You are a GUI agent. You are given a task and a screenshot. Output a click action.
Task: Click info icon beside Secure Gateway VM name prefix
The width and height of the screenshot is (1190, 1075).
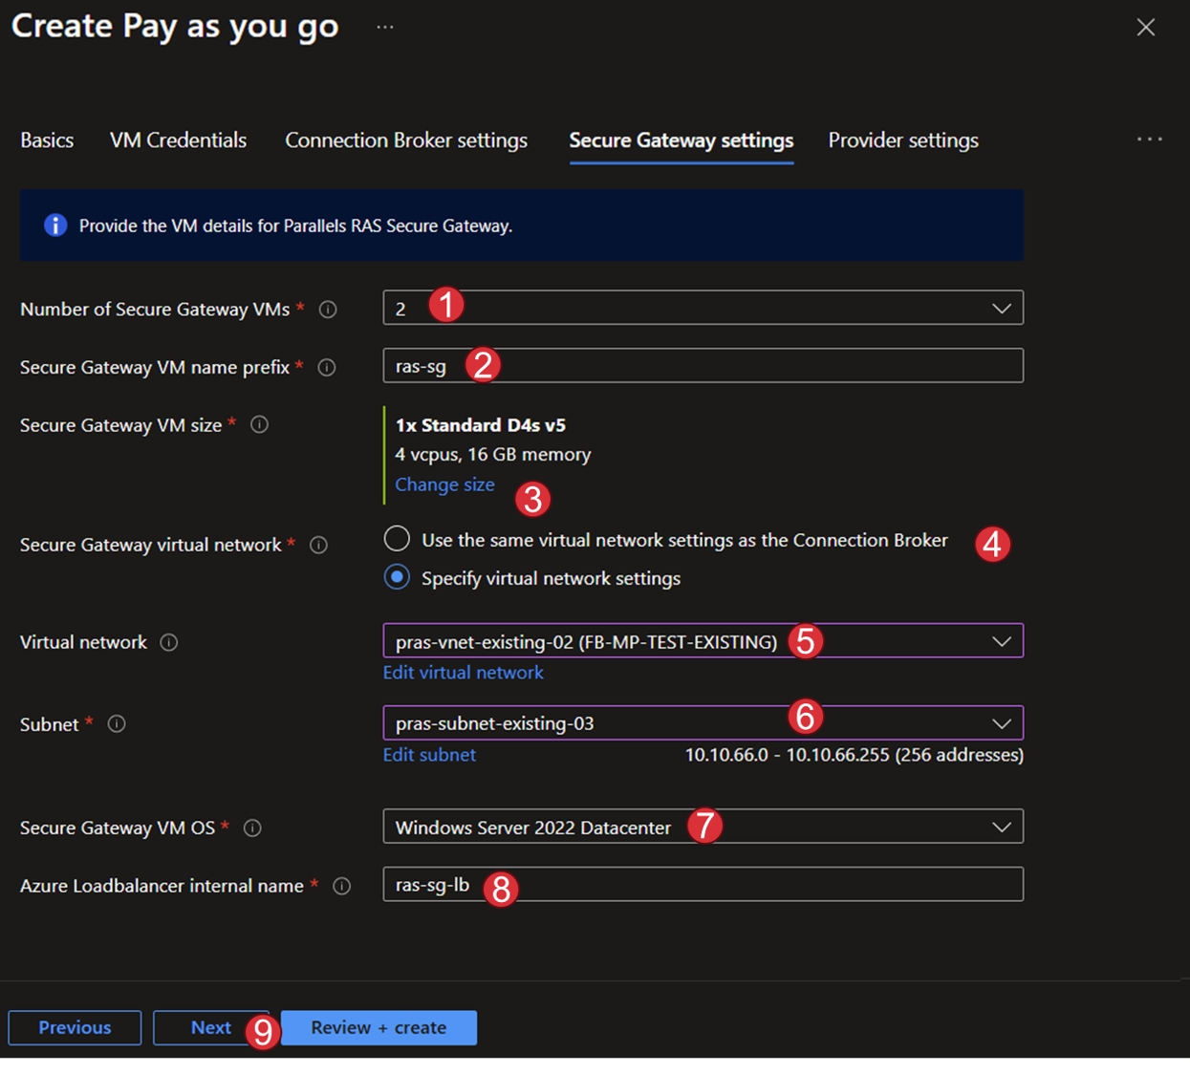pyautogui.click(x=327, y=368)
